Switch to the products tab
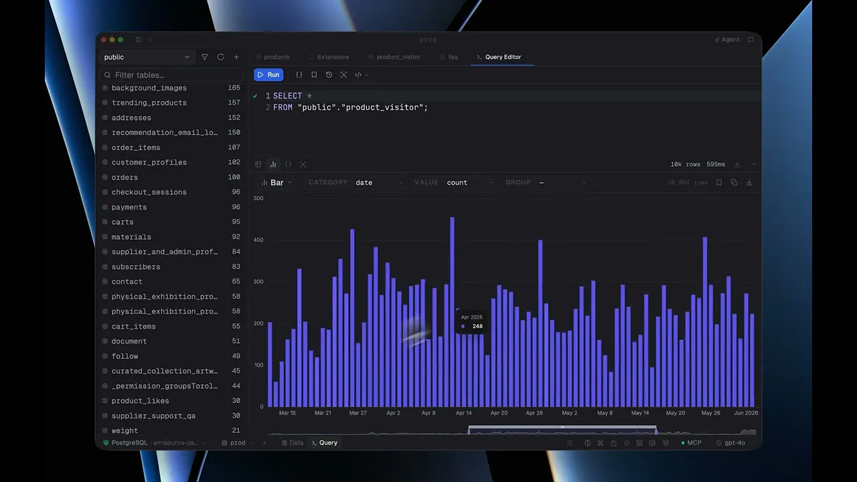 tap(272, 57)
